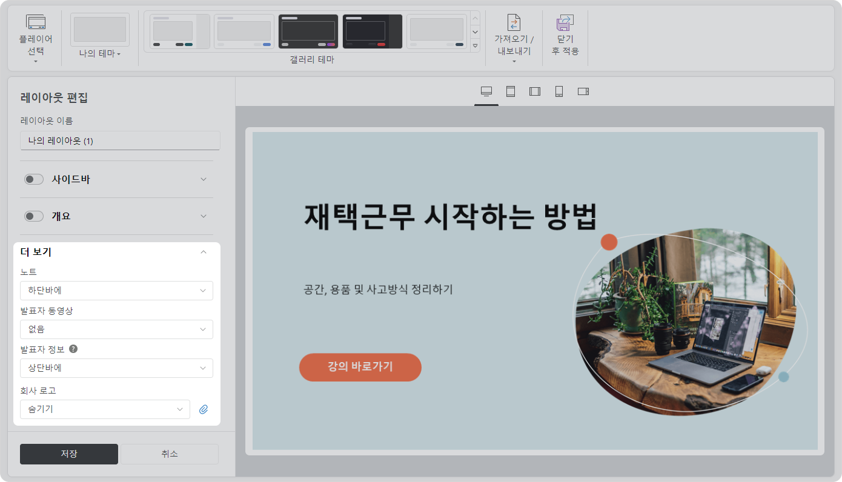Click the 저장 button
This screenshot has height=482, width=842.
69,454
